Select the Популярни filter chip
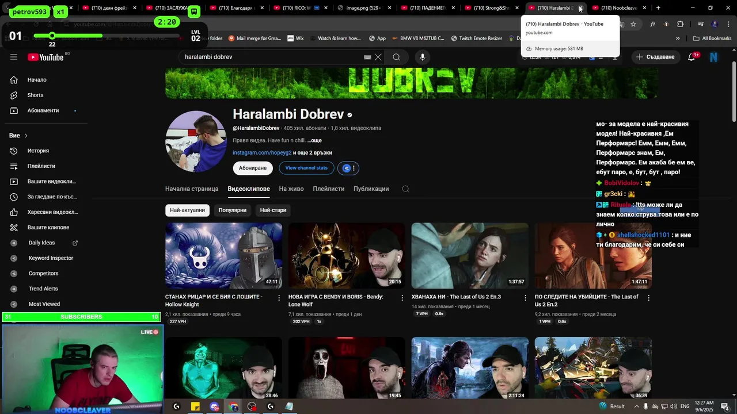 pos(233,210)
